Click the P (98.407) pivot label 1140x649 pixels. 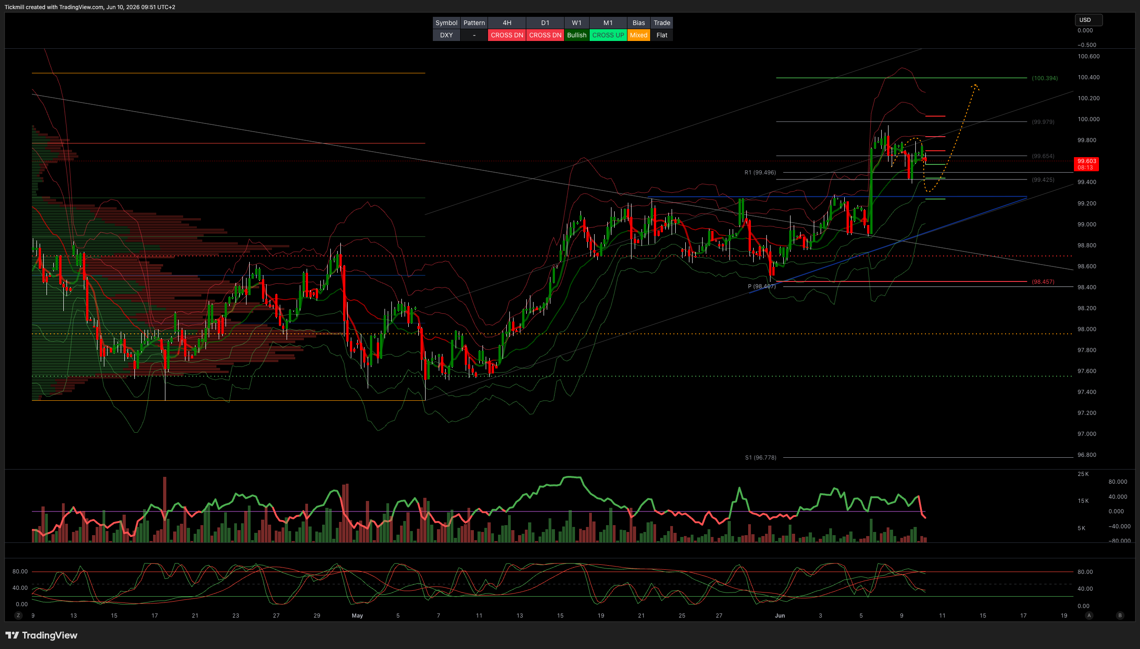pyautogui.click(x=761, y=286)
